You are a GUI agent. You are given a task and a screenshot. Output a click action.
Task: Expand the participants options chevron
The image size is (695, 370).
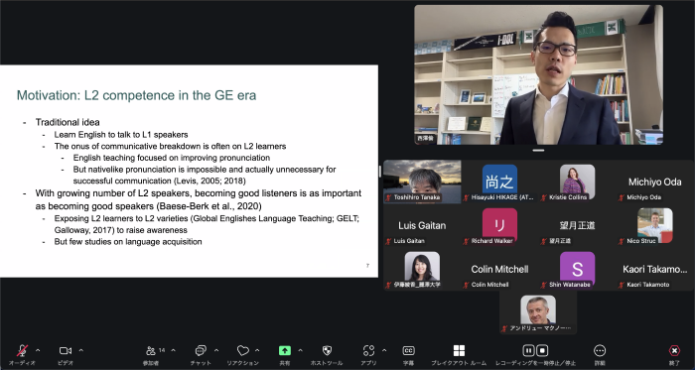173,350
